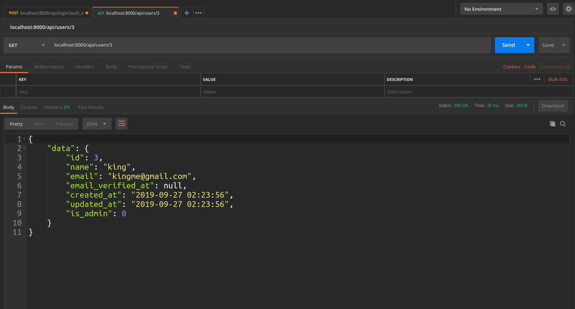Click the Bulk Edit link
The image size is (575, 309).
click(x=558, y=79)
